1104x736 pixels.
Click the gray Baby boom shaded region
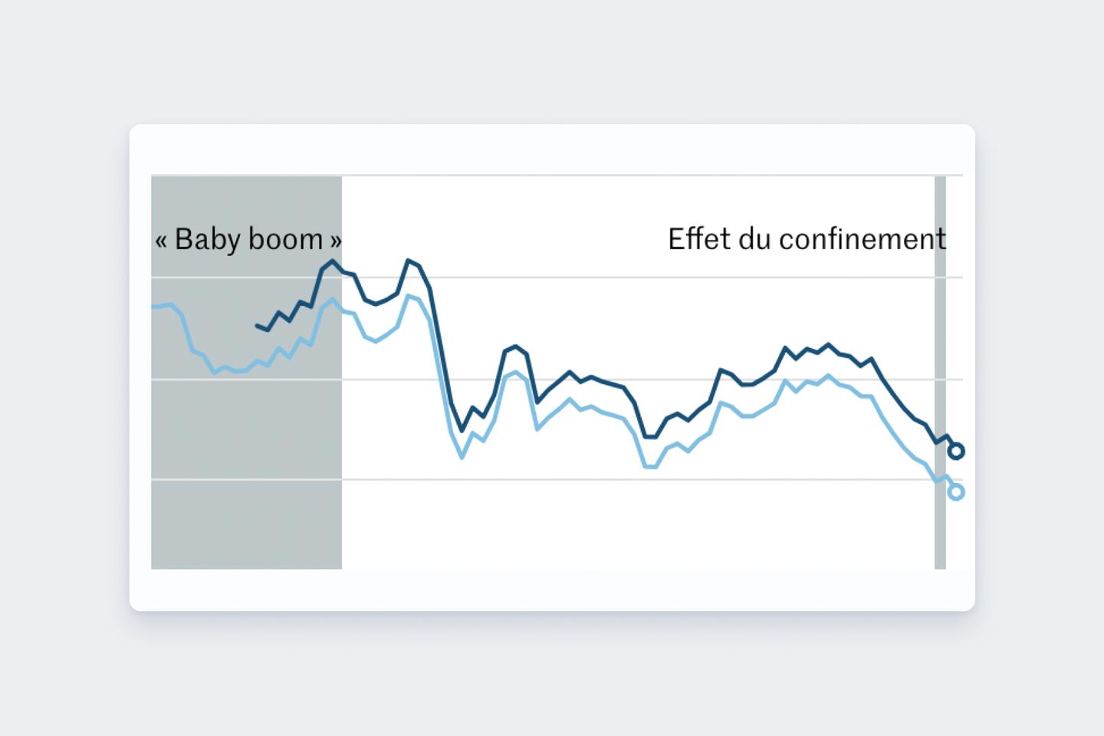[246, 373]
